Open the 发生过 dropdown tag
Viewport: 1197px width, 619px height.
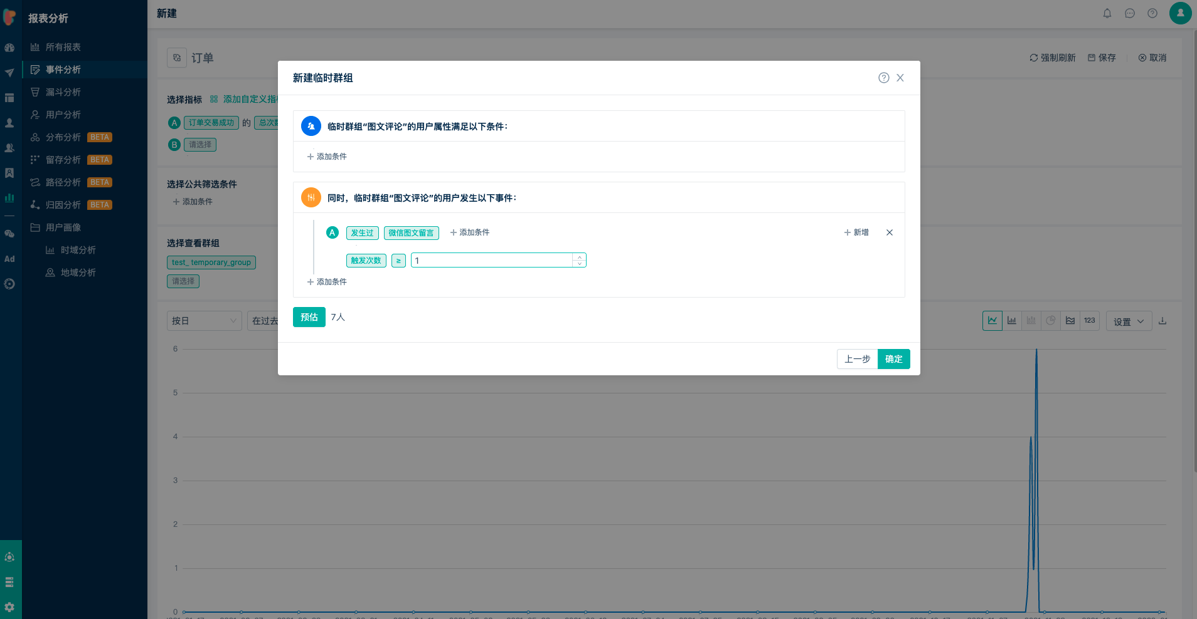pyautogui.click(x=362, y=233)
